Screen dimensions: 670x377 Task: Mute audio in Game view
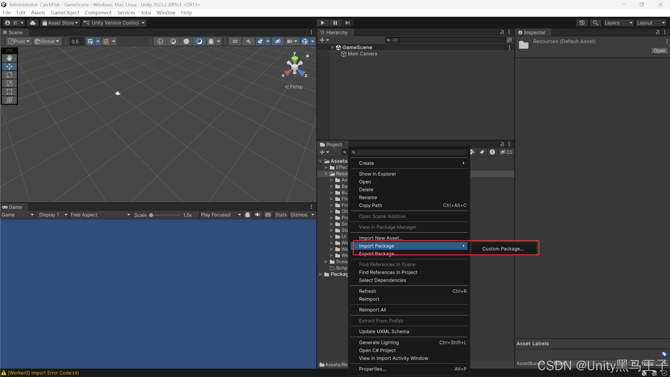pyautogui.click(x=258, y=215)
